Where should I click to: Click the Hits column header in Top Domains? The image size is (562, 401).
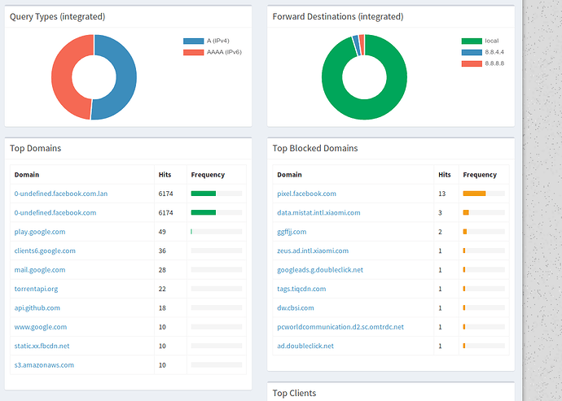[165, 175]
